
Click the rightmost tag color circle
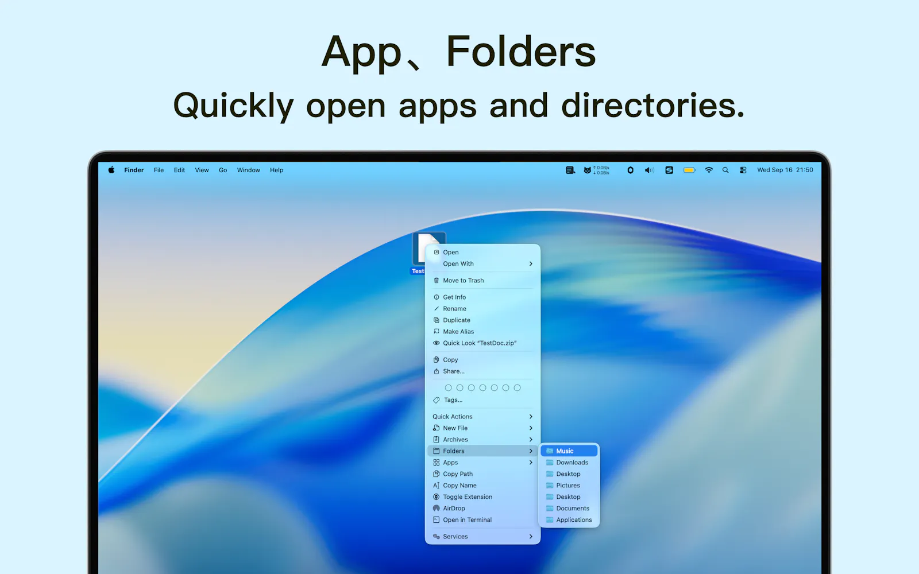[517, 388]
